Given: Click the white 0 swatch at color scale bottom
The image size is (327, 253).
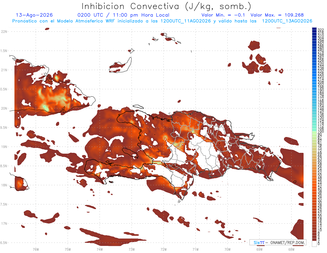Looking at the screenshot, I should [314, 243].
